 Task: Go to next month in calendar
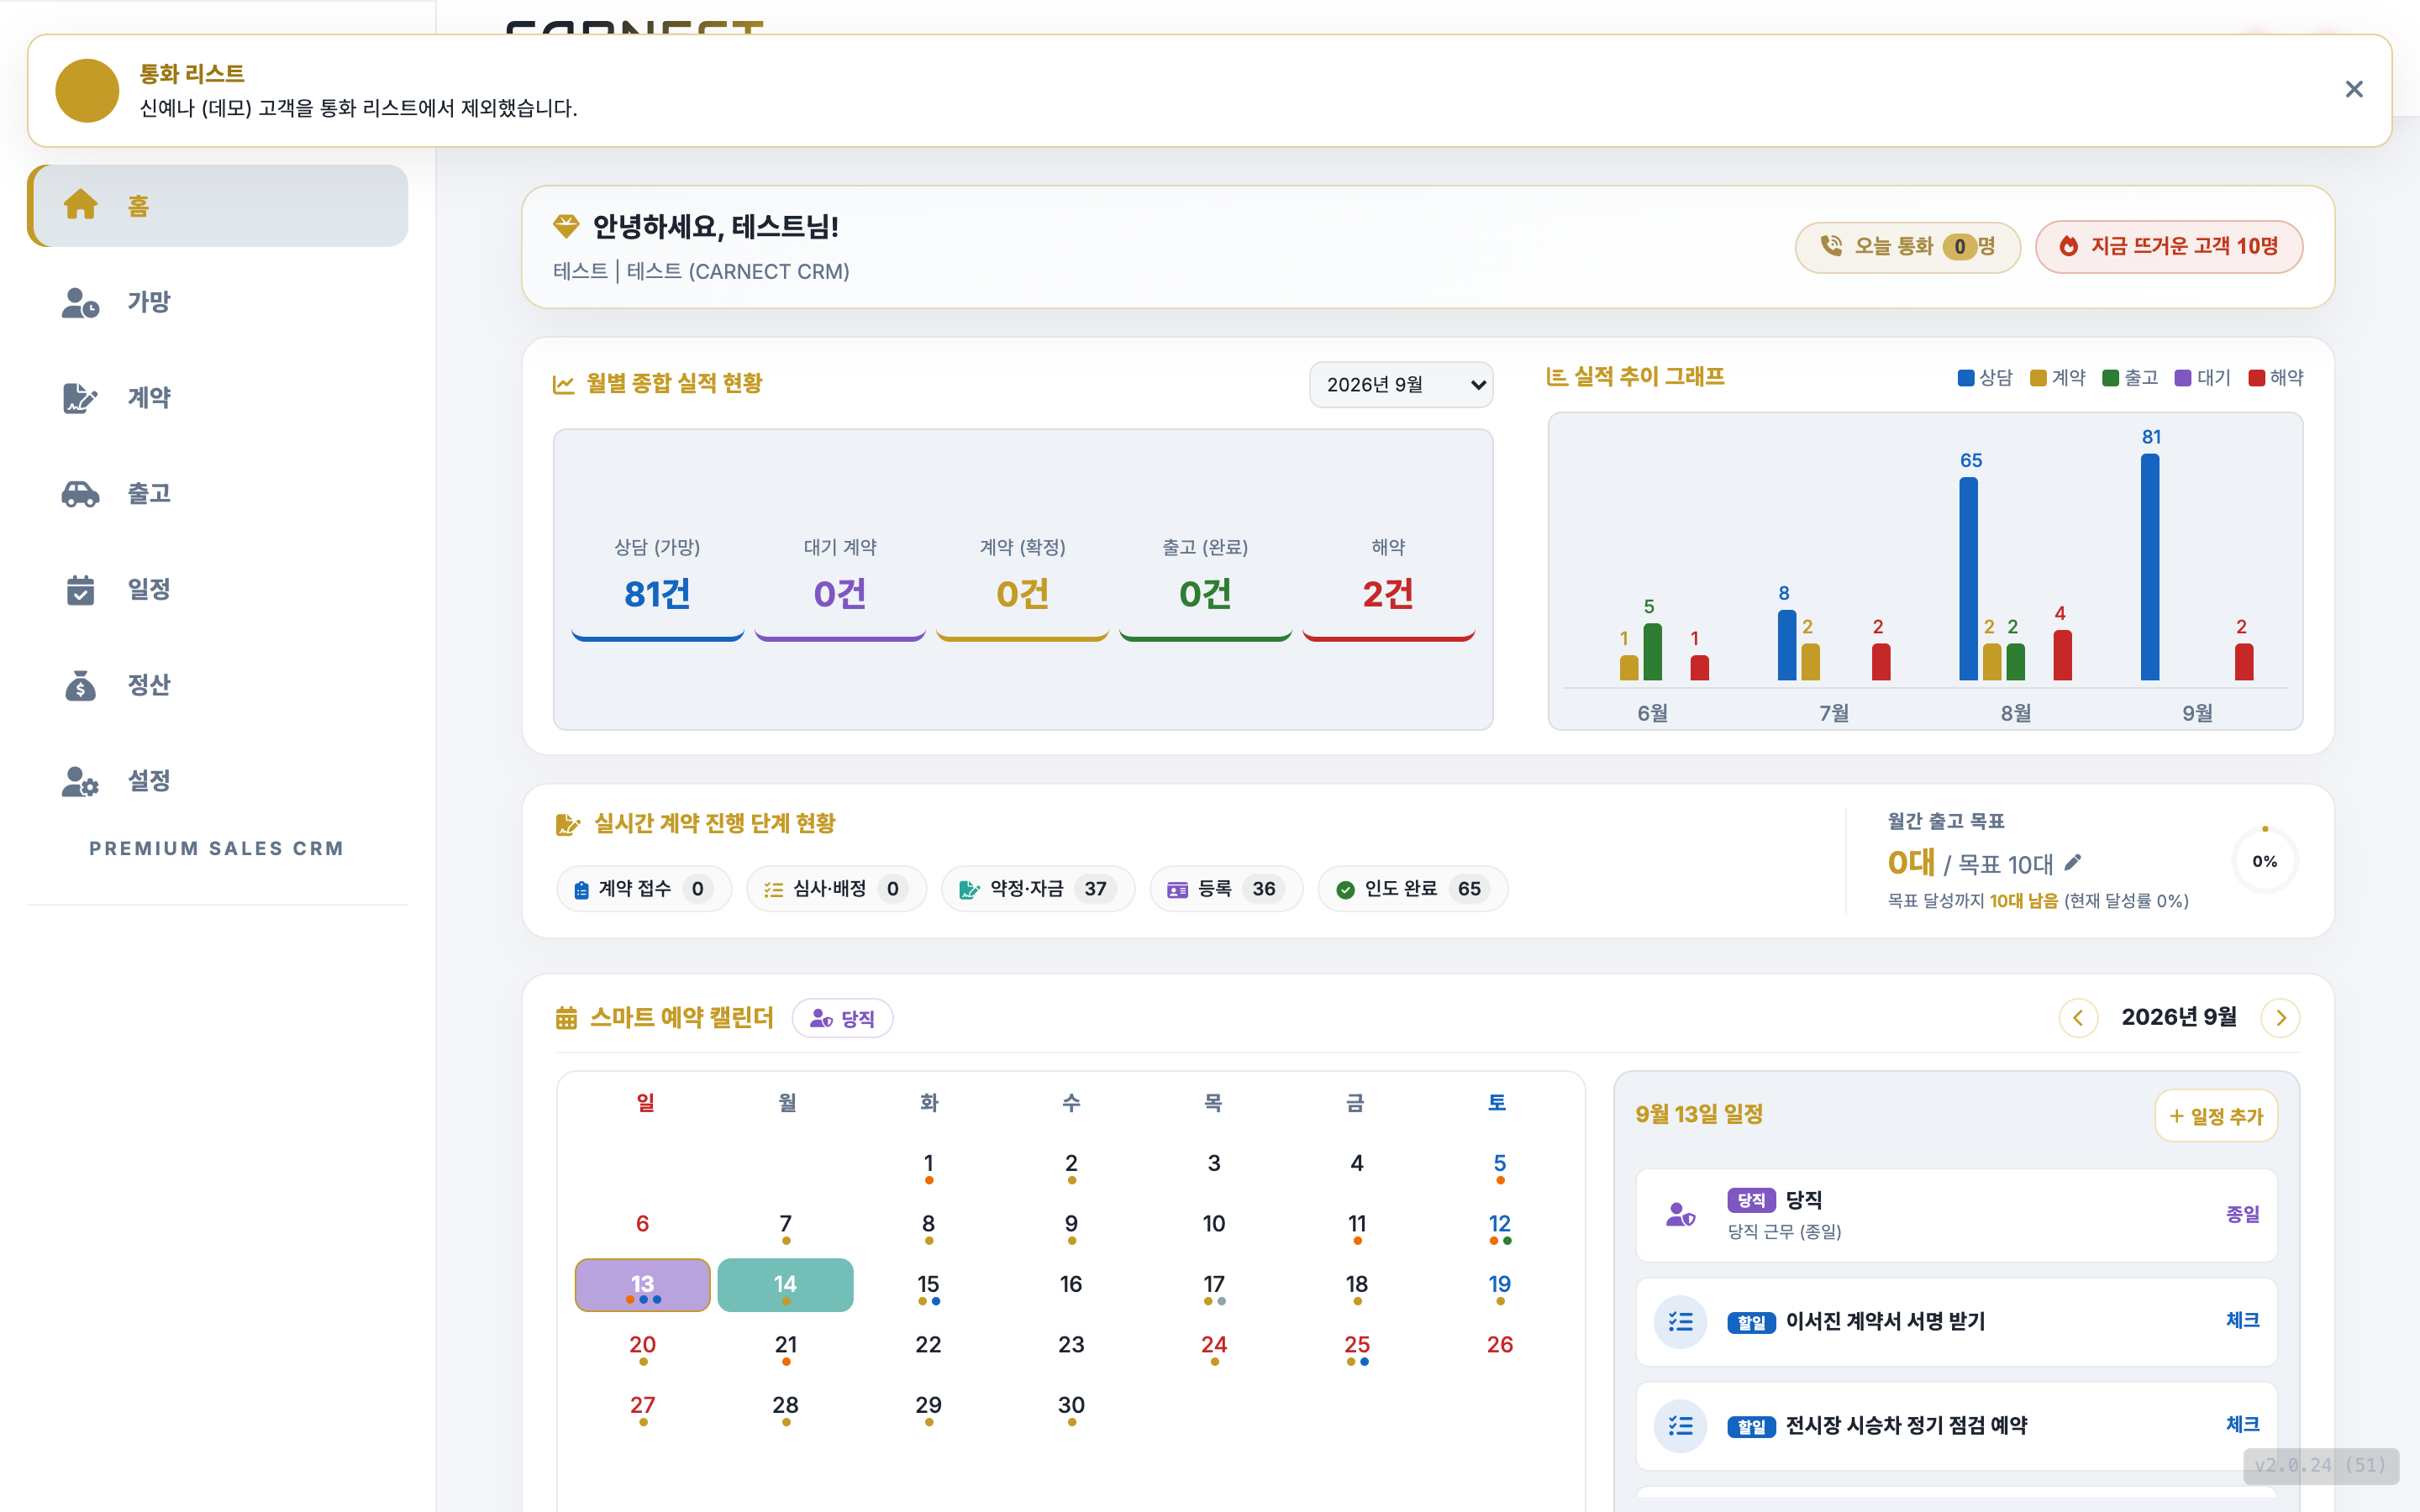(x=2281, y=1018)
